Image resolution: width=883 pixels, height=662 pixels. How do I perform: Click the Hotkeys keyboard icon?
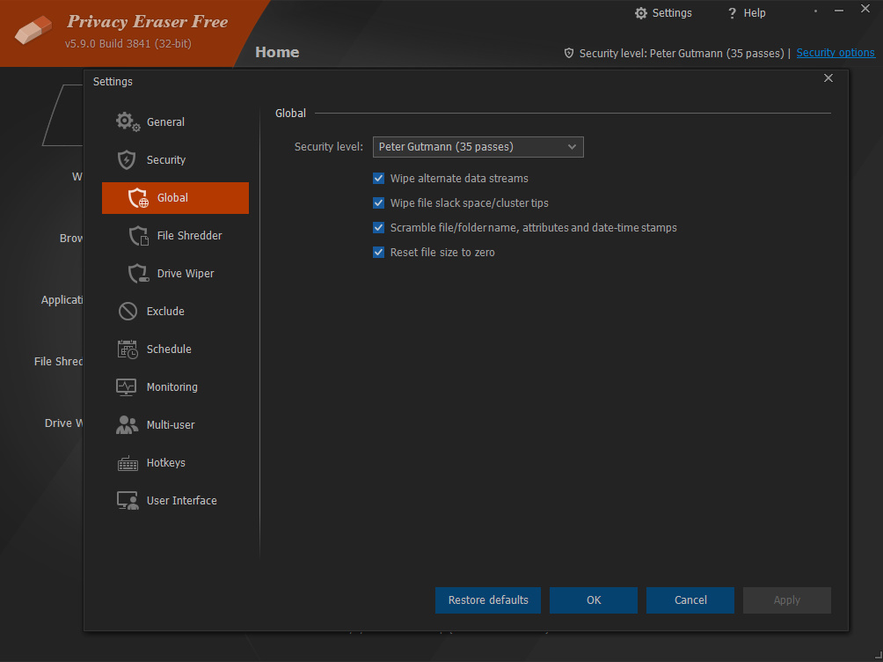[128, 463]
